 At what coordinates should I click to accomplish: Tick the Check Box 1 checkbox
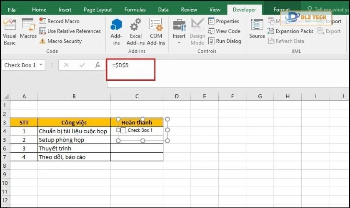[123, 130]
